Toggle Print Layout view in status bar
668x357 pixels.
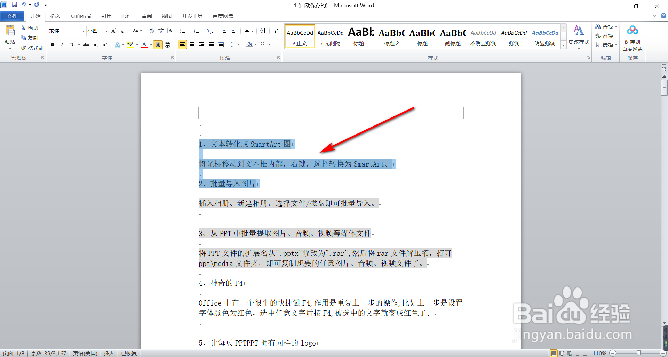pyautogui.click(x=554, y=354)
